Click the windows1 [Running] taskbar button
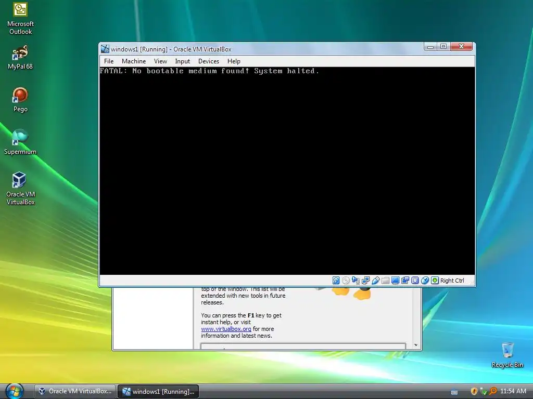This screenshot has height=399, width=533. coord(158,391)
